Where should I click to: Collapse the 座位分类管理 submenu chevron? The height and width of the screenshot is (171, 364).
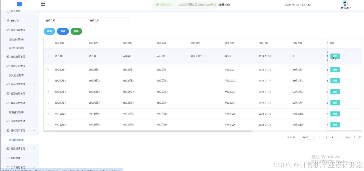[x=35, y=30]
